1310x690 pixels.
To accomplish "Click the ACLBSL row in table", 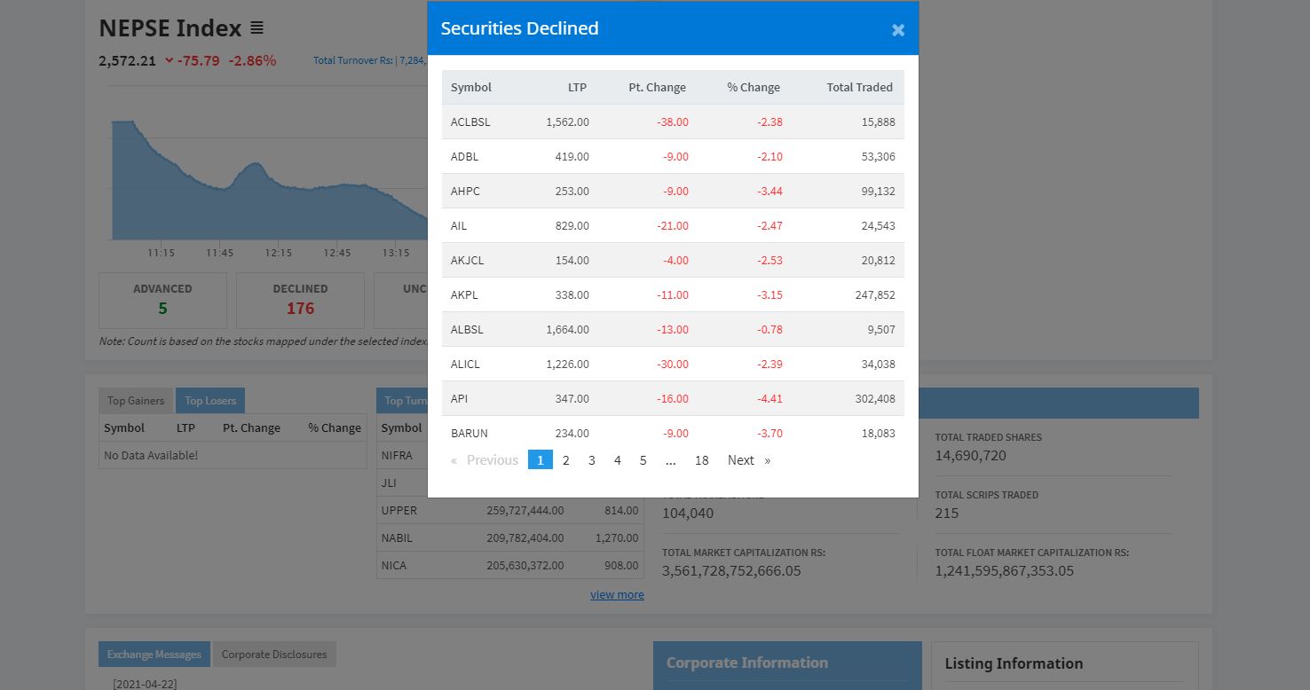I will [x=673, y=122].
